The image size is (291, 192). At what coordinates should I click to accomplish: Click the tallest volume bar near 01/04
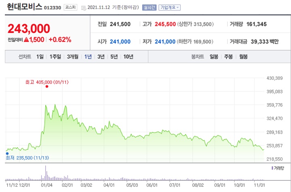[45, 173]
